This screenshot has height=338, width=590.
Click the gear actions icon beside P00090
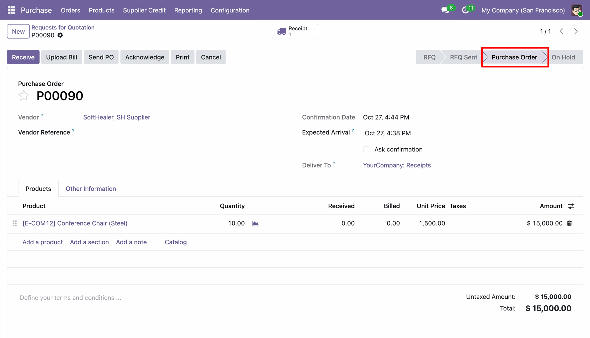pos(60,35)
